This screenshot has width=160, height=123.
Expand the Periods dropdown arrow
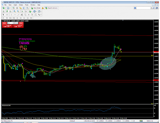coord(36,11)
